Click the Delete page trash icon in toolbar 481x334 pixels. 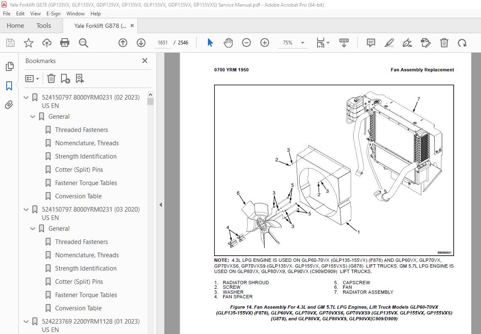[x=444, y=43]
